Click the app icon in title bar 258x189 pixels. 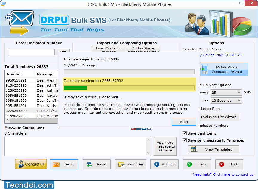(x=3, y=4)
